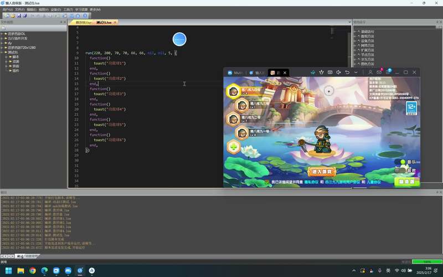
Task: Click the save file icon in the toolbar
Action: pos(19,16)
